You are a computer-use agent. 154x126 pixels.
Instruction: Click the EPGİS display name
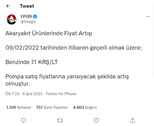(x=26, y=17)
